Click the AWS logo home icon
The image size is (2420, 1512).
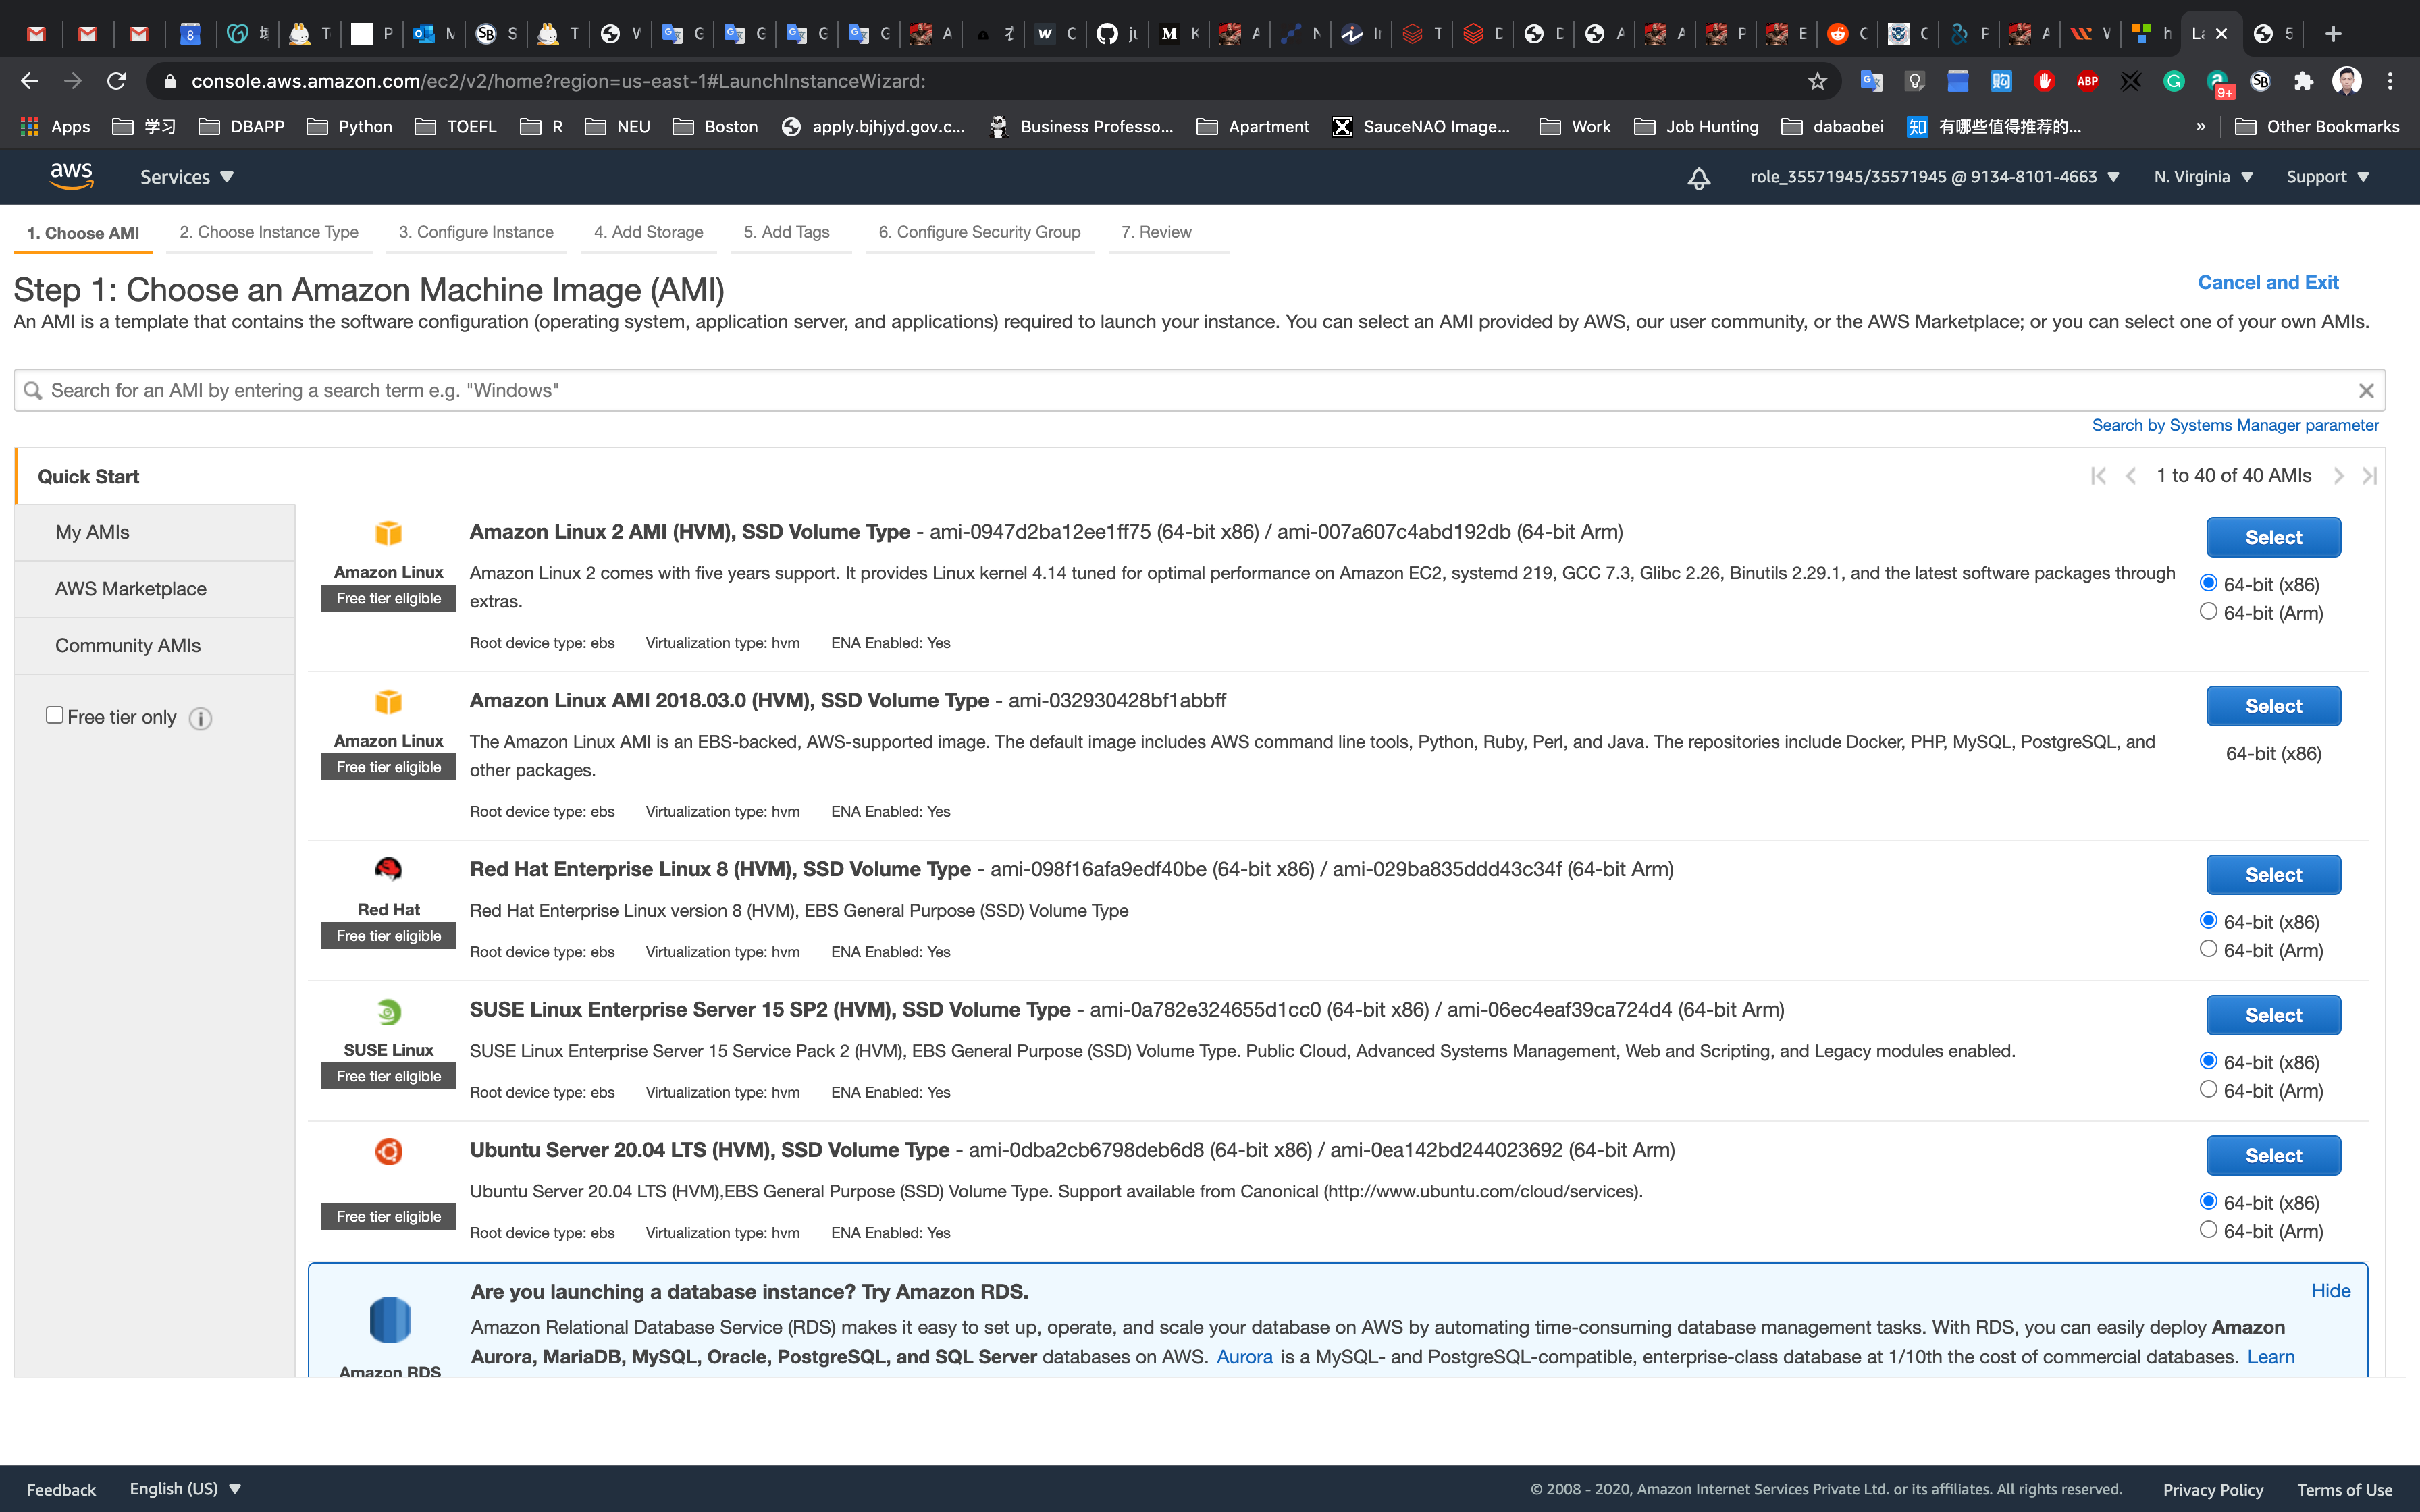[71, 176]
